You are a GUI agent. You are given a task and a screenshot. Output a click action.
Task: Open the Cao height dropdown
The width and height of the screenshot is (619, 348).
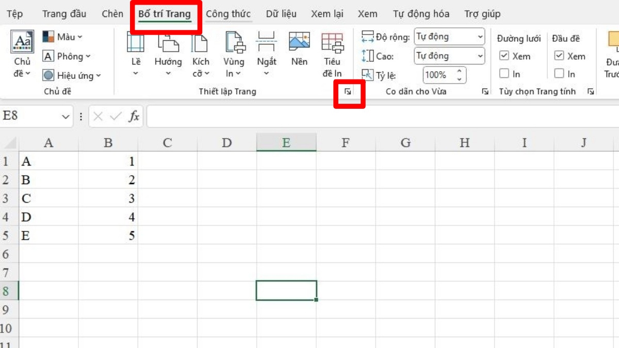449,56
